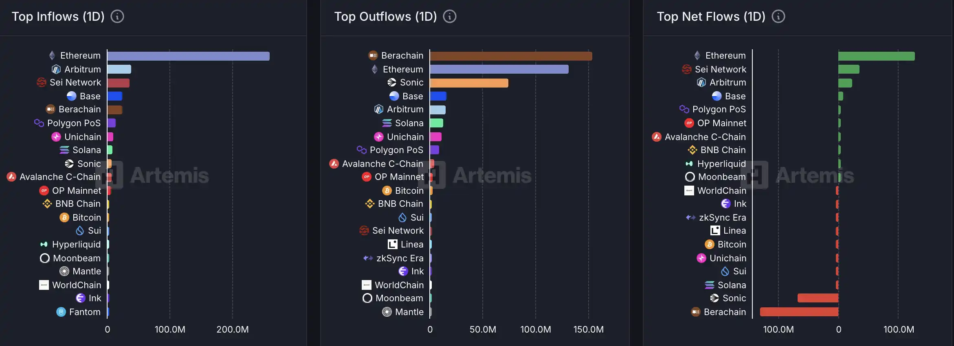954x346 pixels.
Task: Click the Polygon PoS label in Outflows
Action: (x=396, y=150)
